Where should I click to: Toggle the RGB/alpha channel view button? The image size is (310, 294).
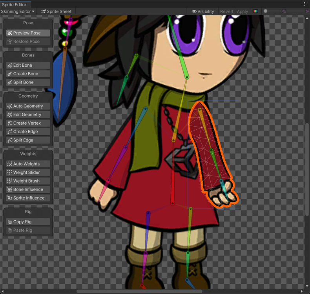(255, 11)
